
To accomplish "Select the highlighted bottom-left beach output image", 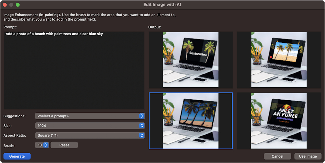I will (190, 121).
